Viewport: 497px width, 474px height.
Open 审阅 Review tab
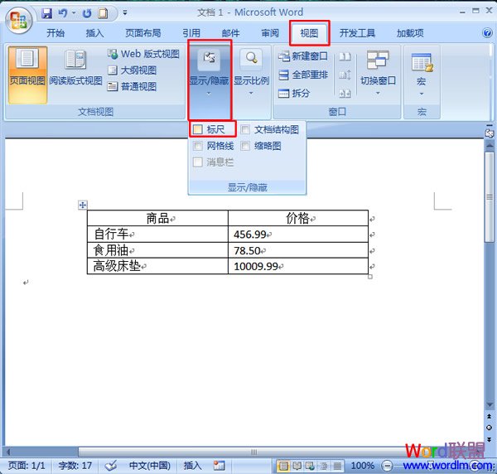tap(270, 33)
